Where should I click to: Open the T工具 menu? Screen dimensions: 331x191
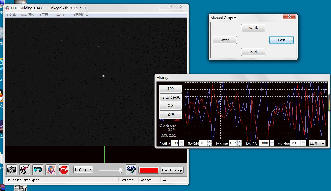(44, 15)
